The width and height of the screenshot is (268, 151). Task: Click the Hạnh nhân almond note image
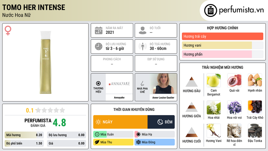[x=255, y=80]
